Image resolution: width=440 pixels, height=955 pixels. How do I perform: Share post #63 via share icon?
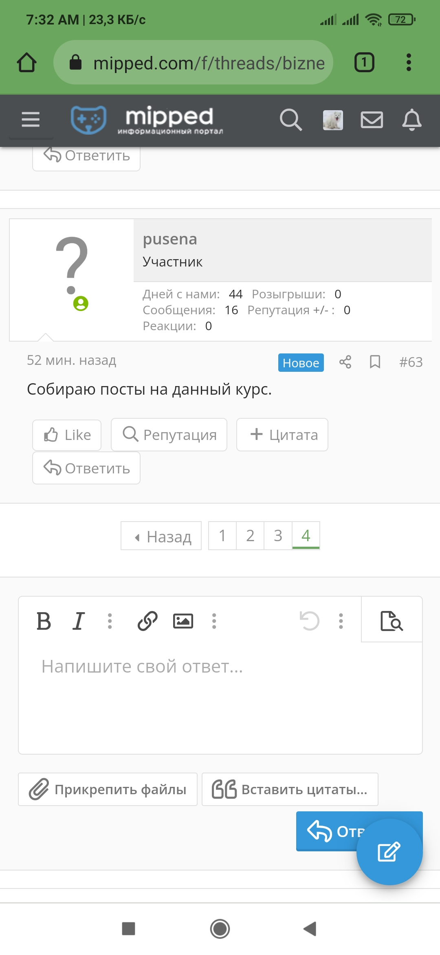(345, 362)
